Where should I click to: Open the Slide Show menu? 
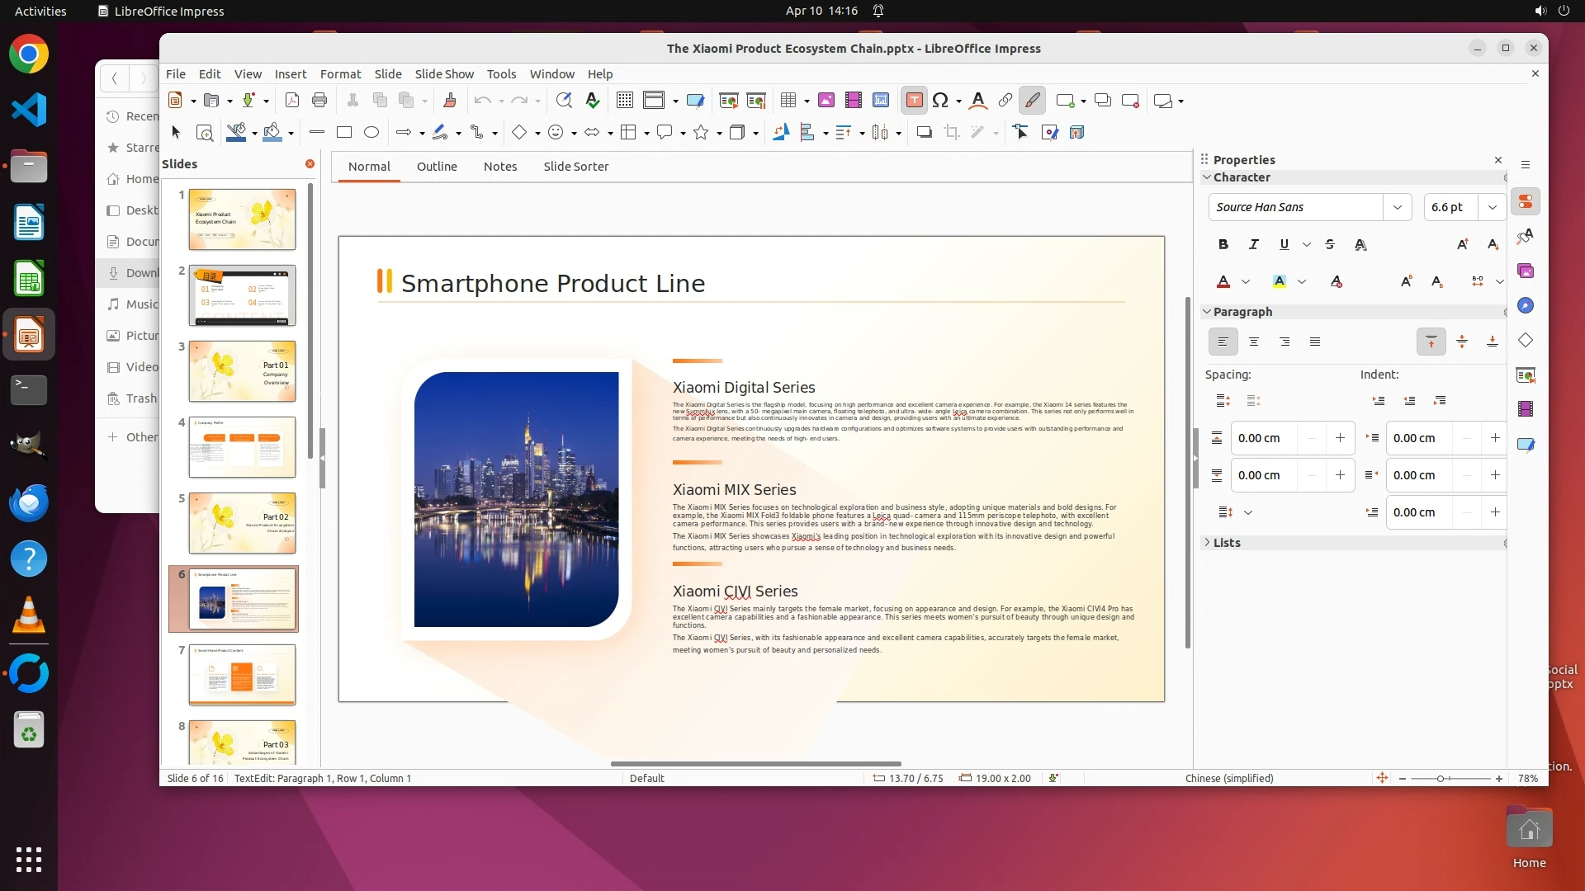pos(444,74)
